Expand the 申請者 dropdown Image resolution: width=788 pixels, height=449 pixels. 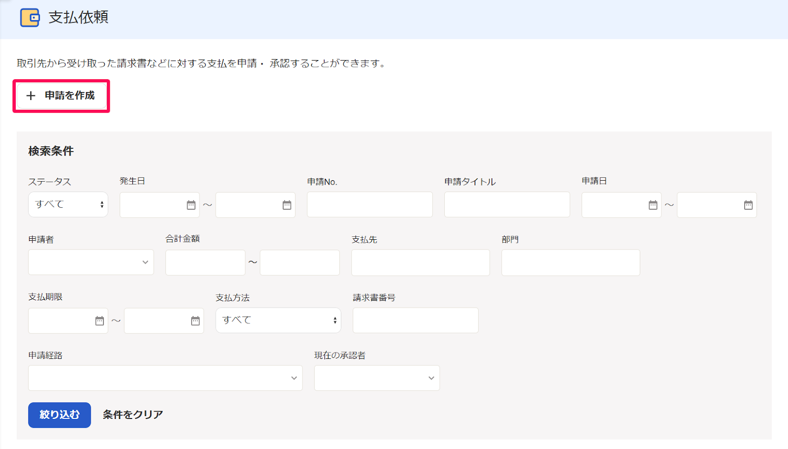coord(91,262)
